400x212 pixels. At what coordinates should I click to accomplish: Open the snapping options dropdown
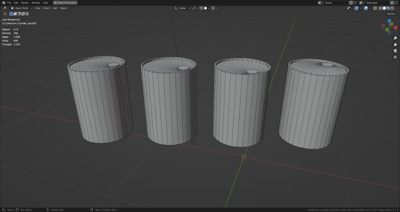(x=207, y=8)
